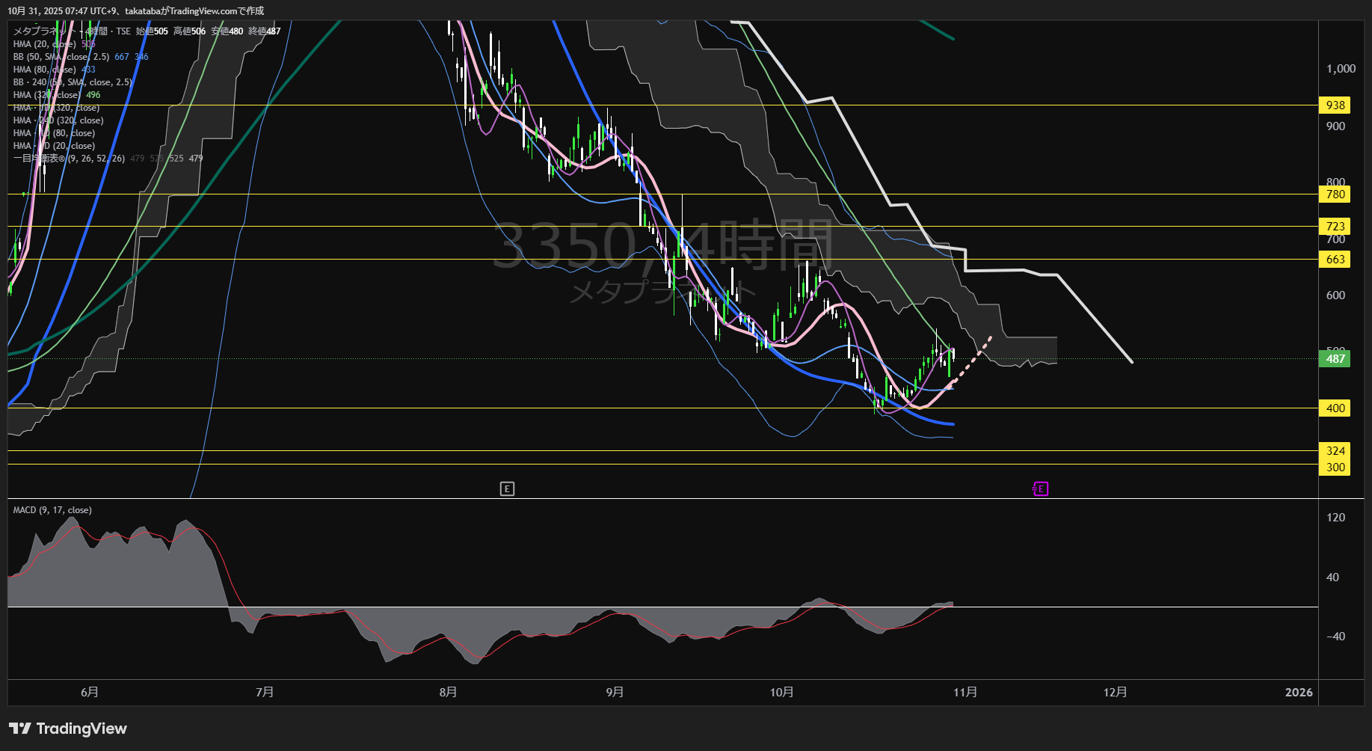The width and height of the screenshot is (1372, 751).
Task: Click the yellow 663 price label
Action: point(1335,260)
